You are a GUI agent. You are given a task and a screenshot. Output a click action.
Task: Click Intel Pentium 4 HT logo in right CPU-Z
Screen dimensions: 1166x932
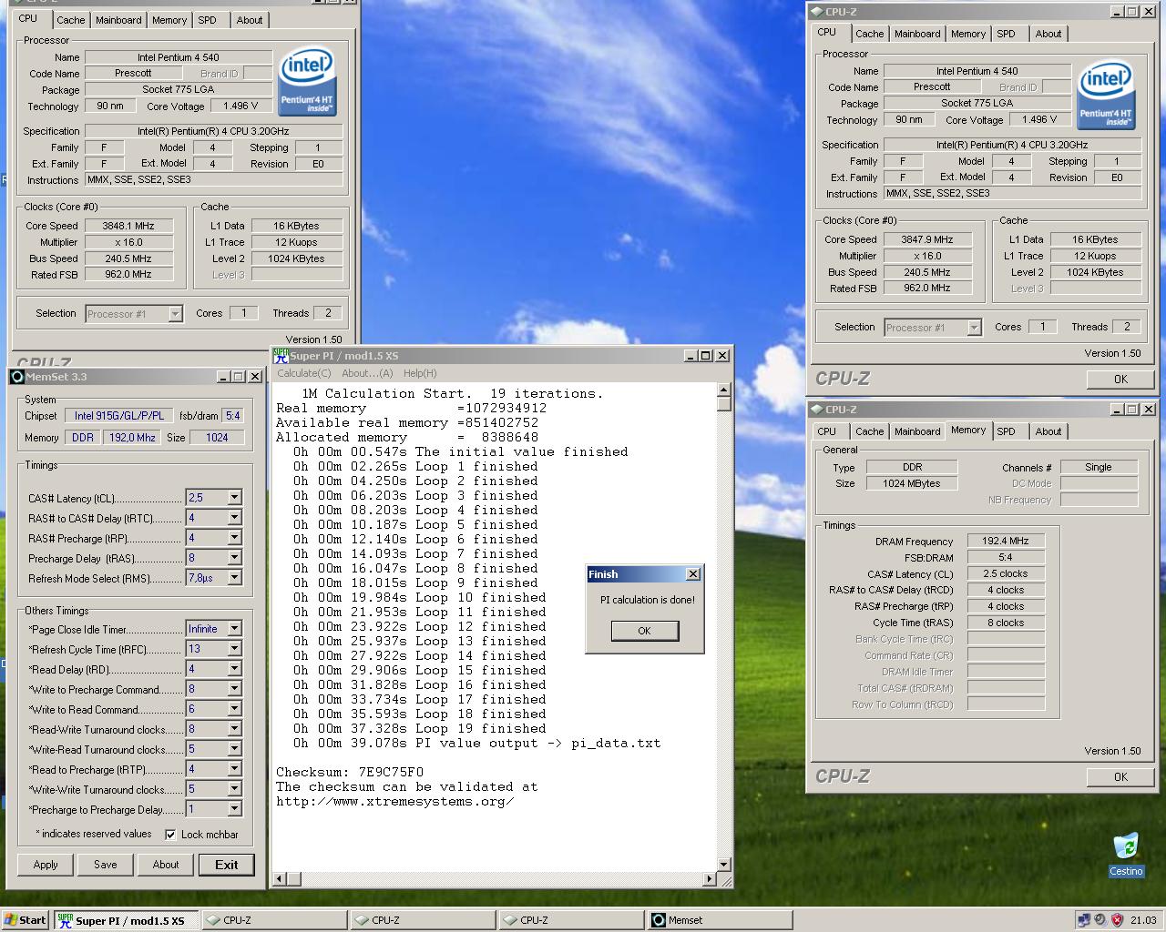tap(1105, 96)
